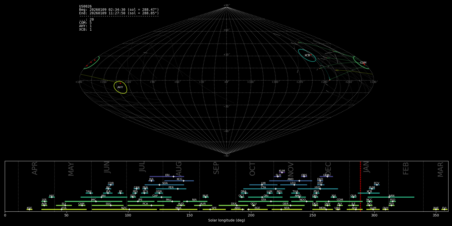Click the AUG month label
The width and height of the screenshot is (452, 226).
[179, 169]
